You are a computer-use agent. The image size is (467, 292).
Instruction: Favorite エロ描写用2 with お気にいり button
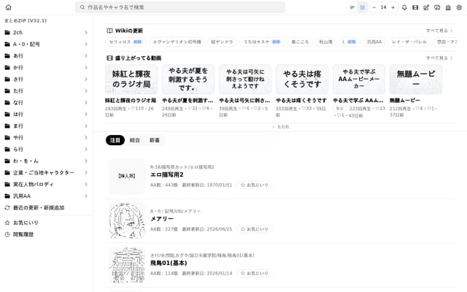tap(255, 185)
